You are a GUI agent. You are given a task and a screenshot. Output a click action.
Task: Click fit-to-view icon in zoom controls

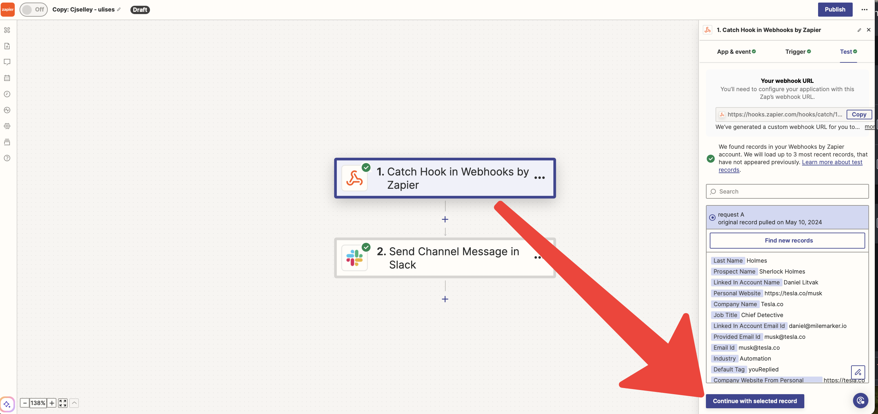(x=63, y=403)
